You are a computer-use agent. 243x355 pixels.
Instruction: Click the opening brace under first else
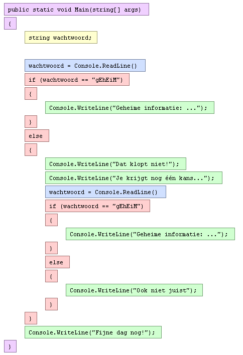(x=31, y=149)
